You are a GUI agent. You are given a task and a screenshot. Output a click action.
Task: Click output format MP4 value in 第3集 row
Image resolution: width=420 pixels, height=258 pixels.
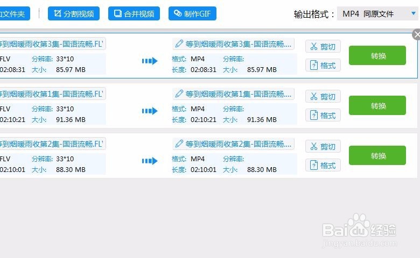coord(198,59)
